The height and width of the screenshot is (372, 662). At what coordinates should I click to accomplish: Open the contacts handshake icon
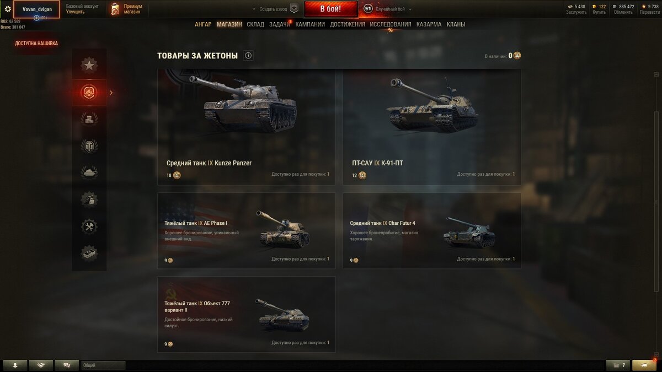(41, 365)
